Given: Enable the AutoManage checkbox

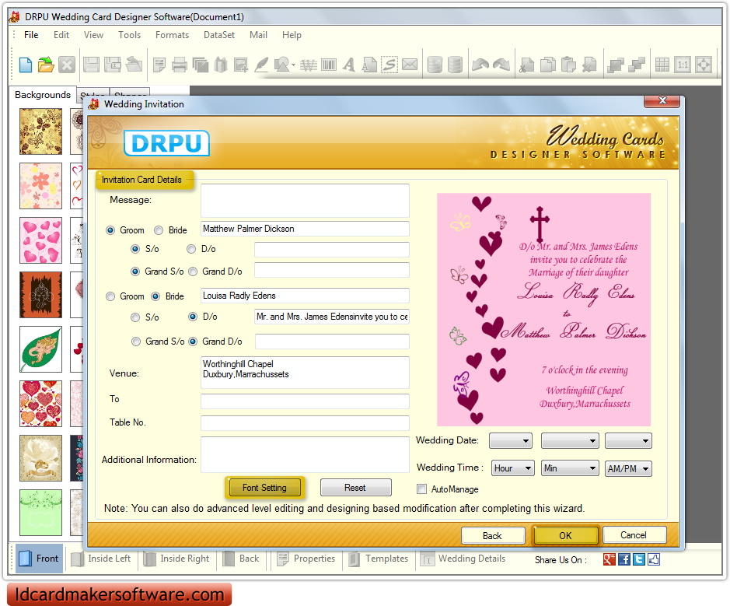Looking at the screenshot, I should click(422, 489).
